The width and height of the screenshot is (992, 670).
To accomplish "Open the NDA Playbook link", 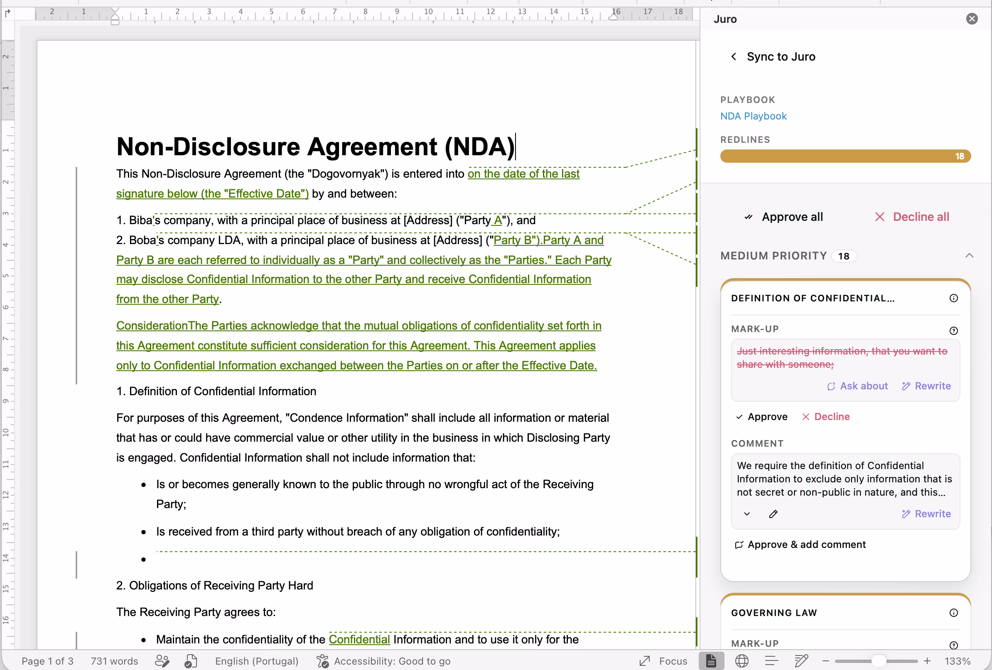I will click(753, 116).
